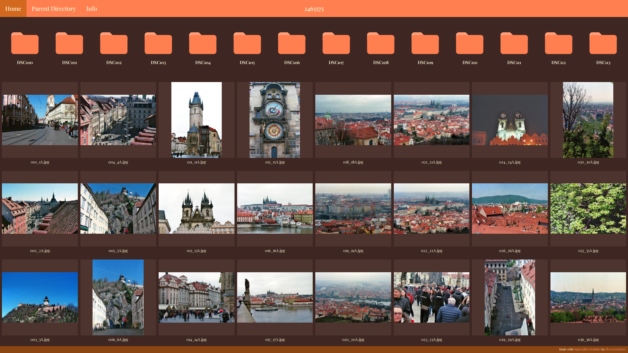View the riverside photo 016_16A.jpg
This screenshot has height=353, width=628.
pyautogui.click(x=274, y=208)
